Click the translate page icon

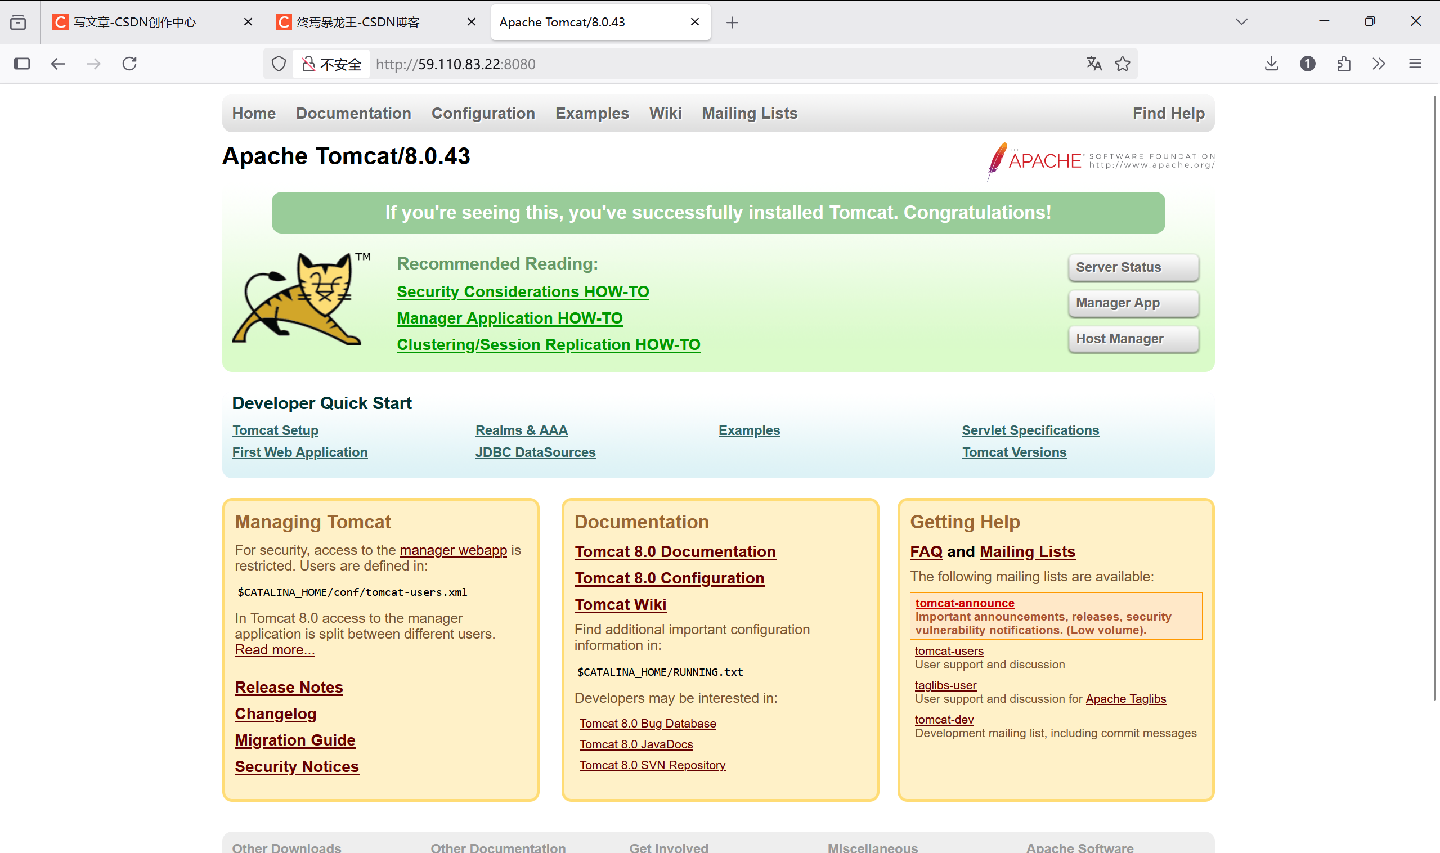click(1094, 64)
